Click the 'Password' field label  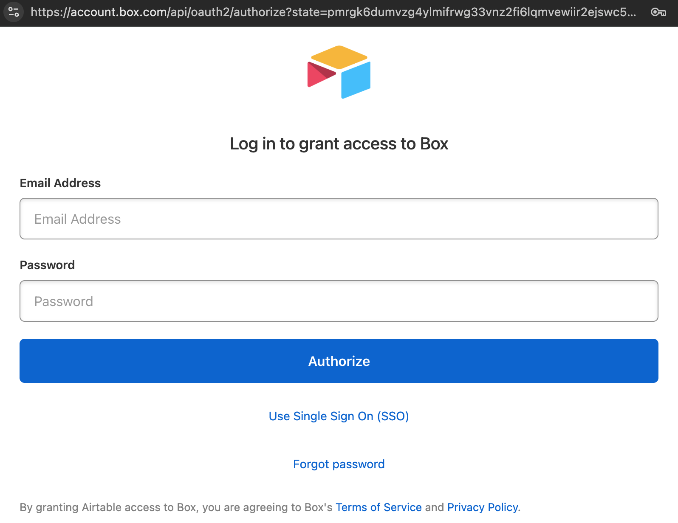coord(47,265)
